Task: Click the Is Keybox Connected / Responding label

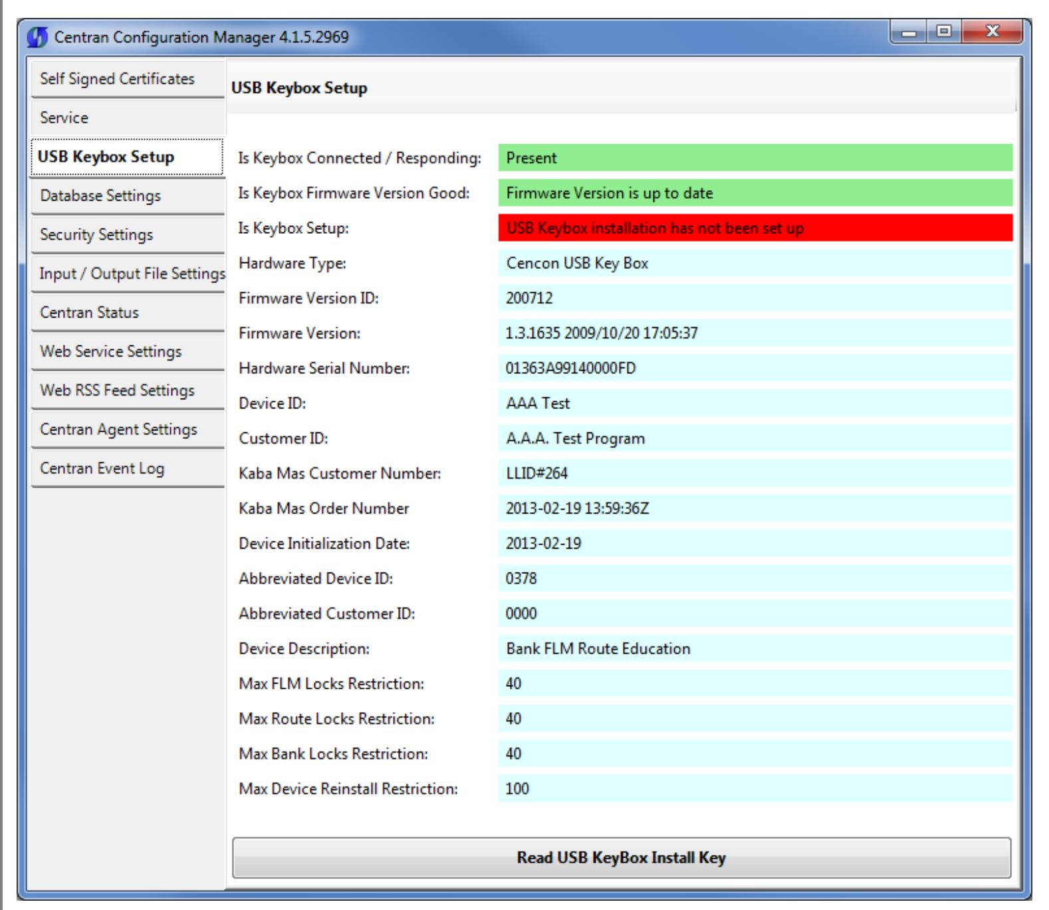Action: point(360,158)
